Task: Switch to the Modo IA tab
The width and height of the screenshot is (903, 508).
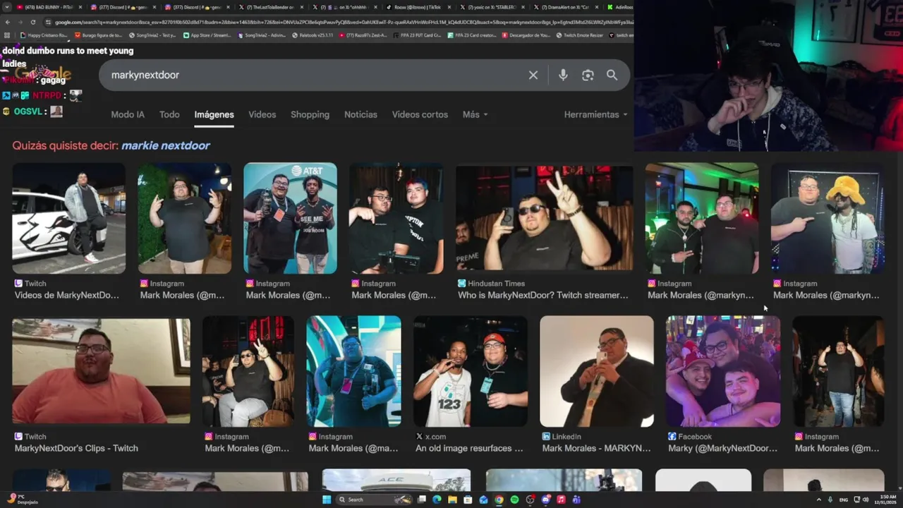Action: 128,114
